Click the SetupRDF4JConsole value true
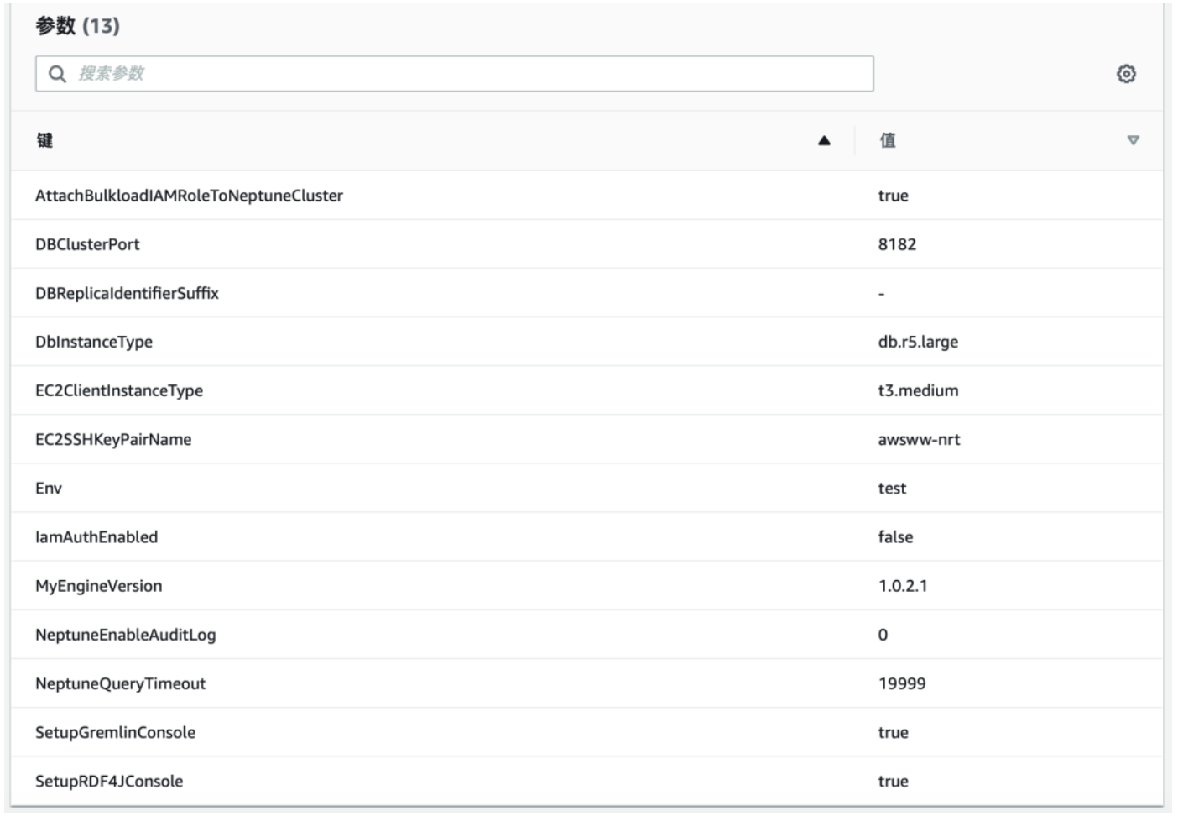1178x816 pixels. coord(893,781)
